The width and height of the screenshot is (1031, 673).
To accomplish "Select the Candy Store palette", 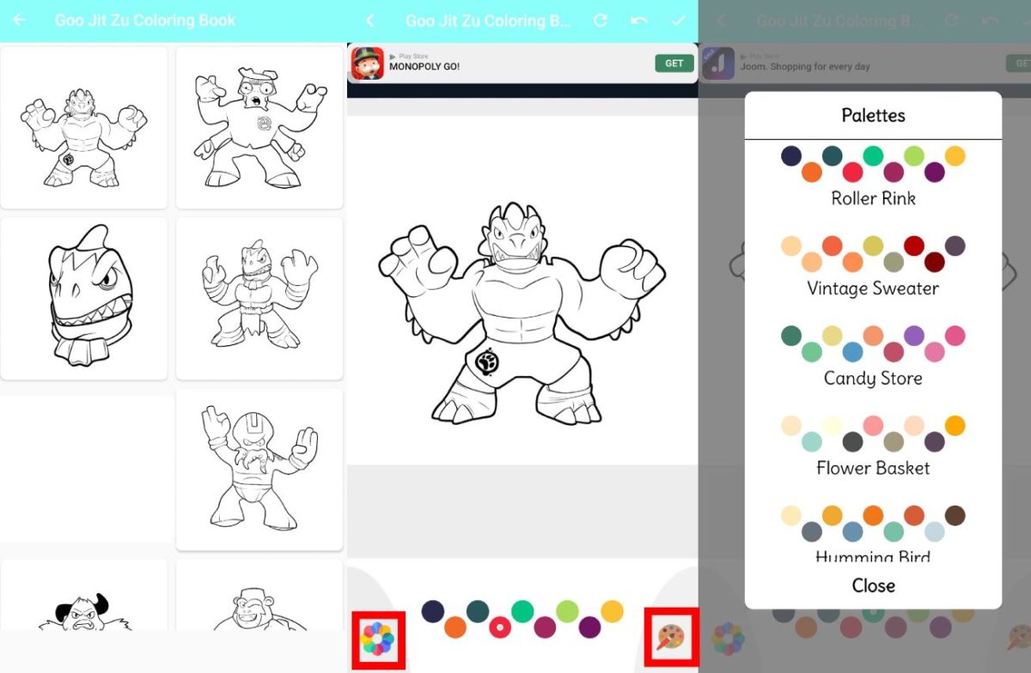I will point(873,357).
